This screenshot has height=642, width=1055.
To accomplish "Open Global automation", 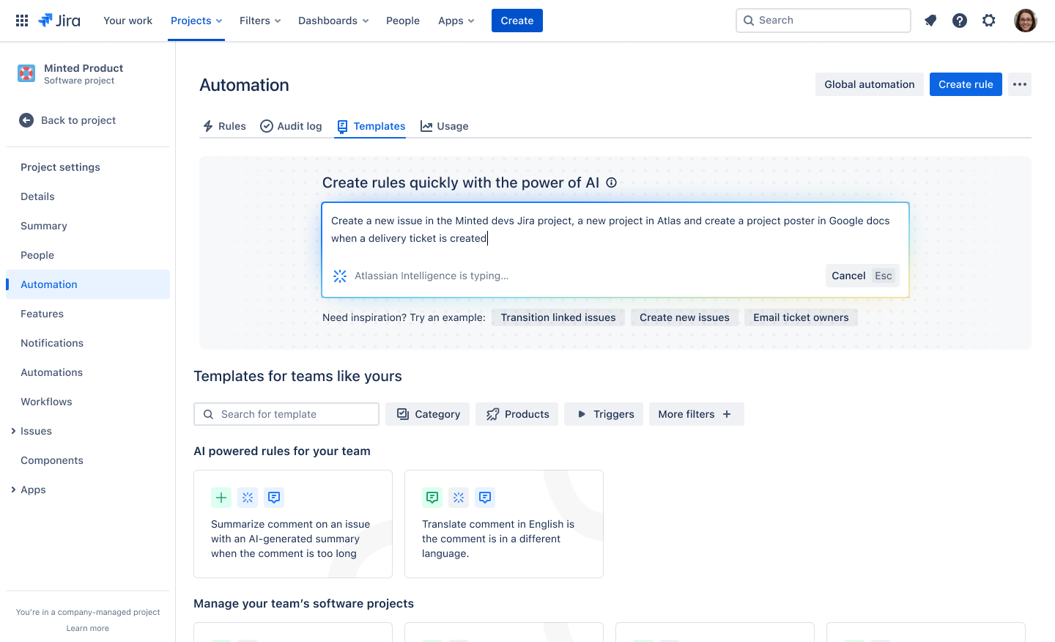I will click(869, 84).
